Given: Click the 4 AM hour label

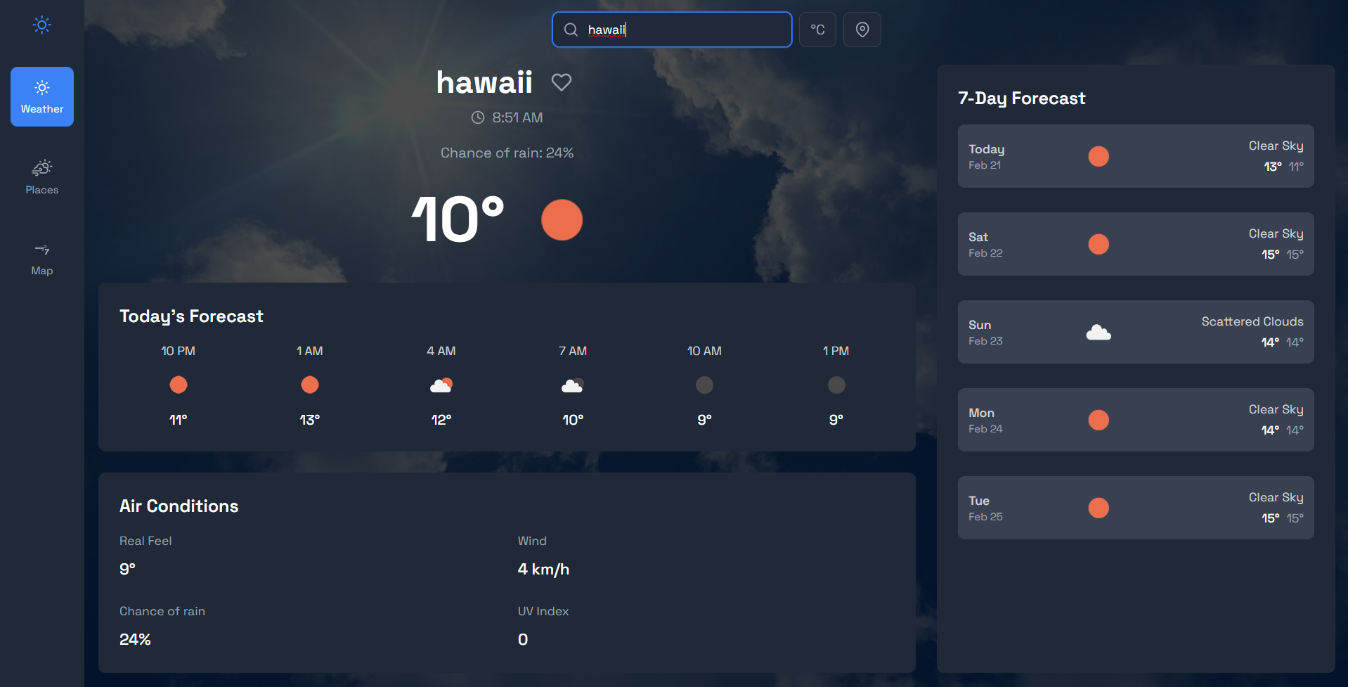Looking at the screenshot, I should (x=441, y=351).
